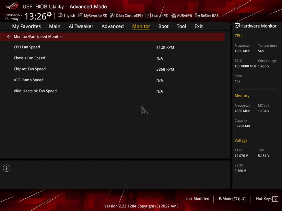Go to the Exit tab
The height and width of the screenshot is (211, 282).
click(x=199, y=26)
